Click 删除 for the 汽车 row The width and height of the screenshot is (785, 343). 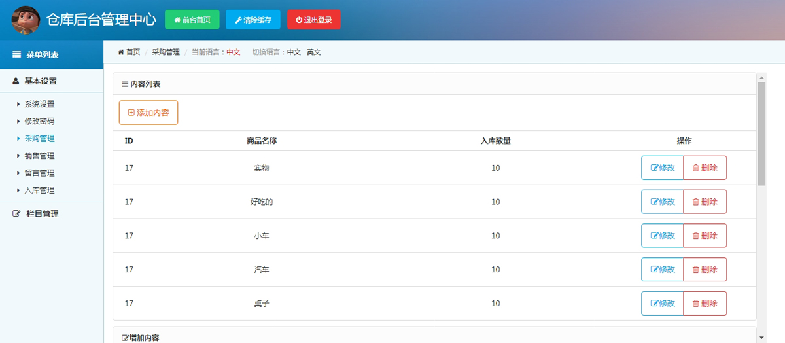pos(705,270)
